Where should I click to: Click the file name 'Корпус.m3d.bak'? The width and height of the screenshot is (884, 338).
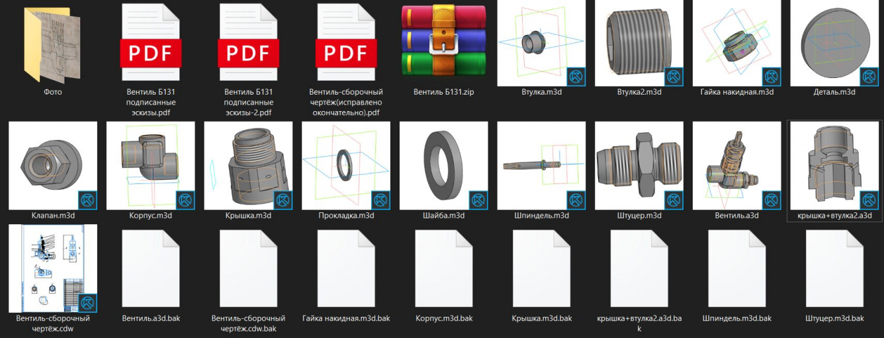[x=444, y=318]
